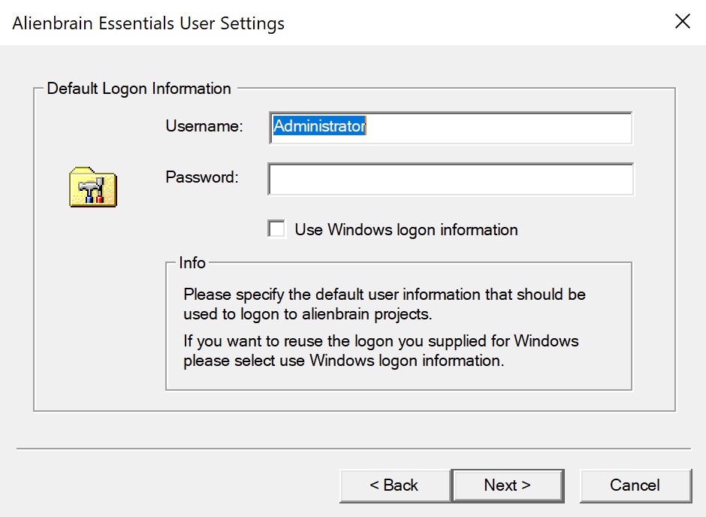Click the Default Logon Information group title
Screen dimensions: 706x517
[x=139, y=89]
